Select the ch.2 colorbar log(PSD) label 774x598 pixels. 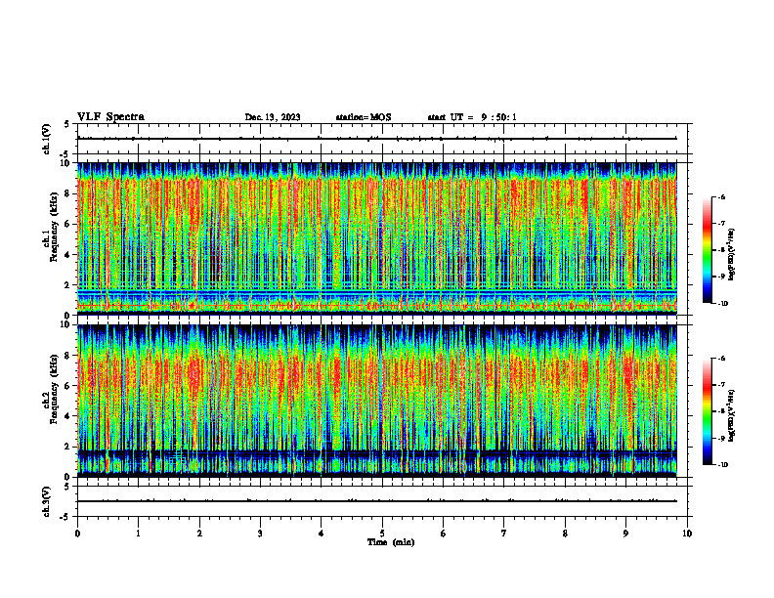pos(732,416)
